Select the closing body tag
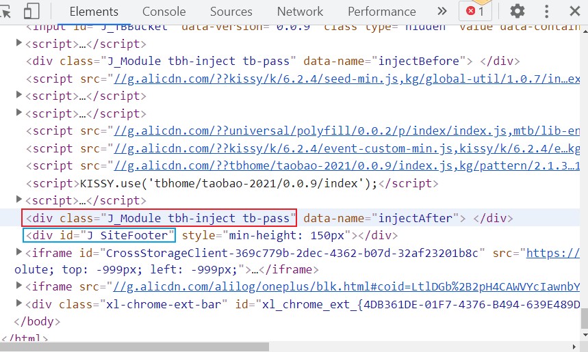588x352 pixels. pyautogui.click(x=37, y=322)
